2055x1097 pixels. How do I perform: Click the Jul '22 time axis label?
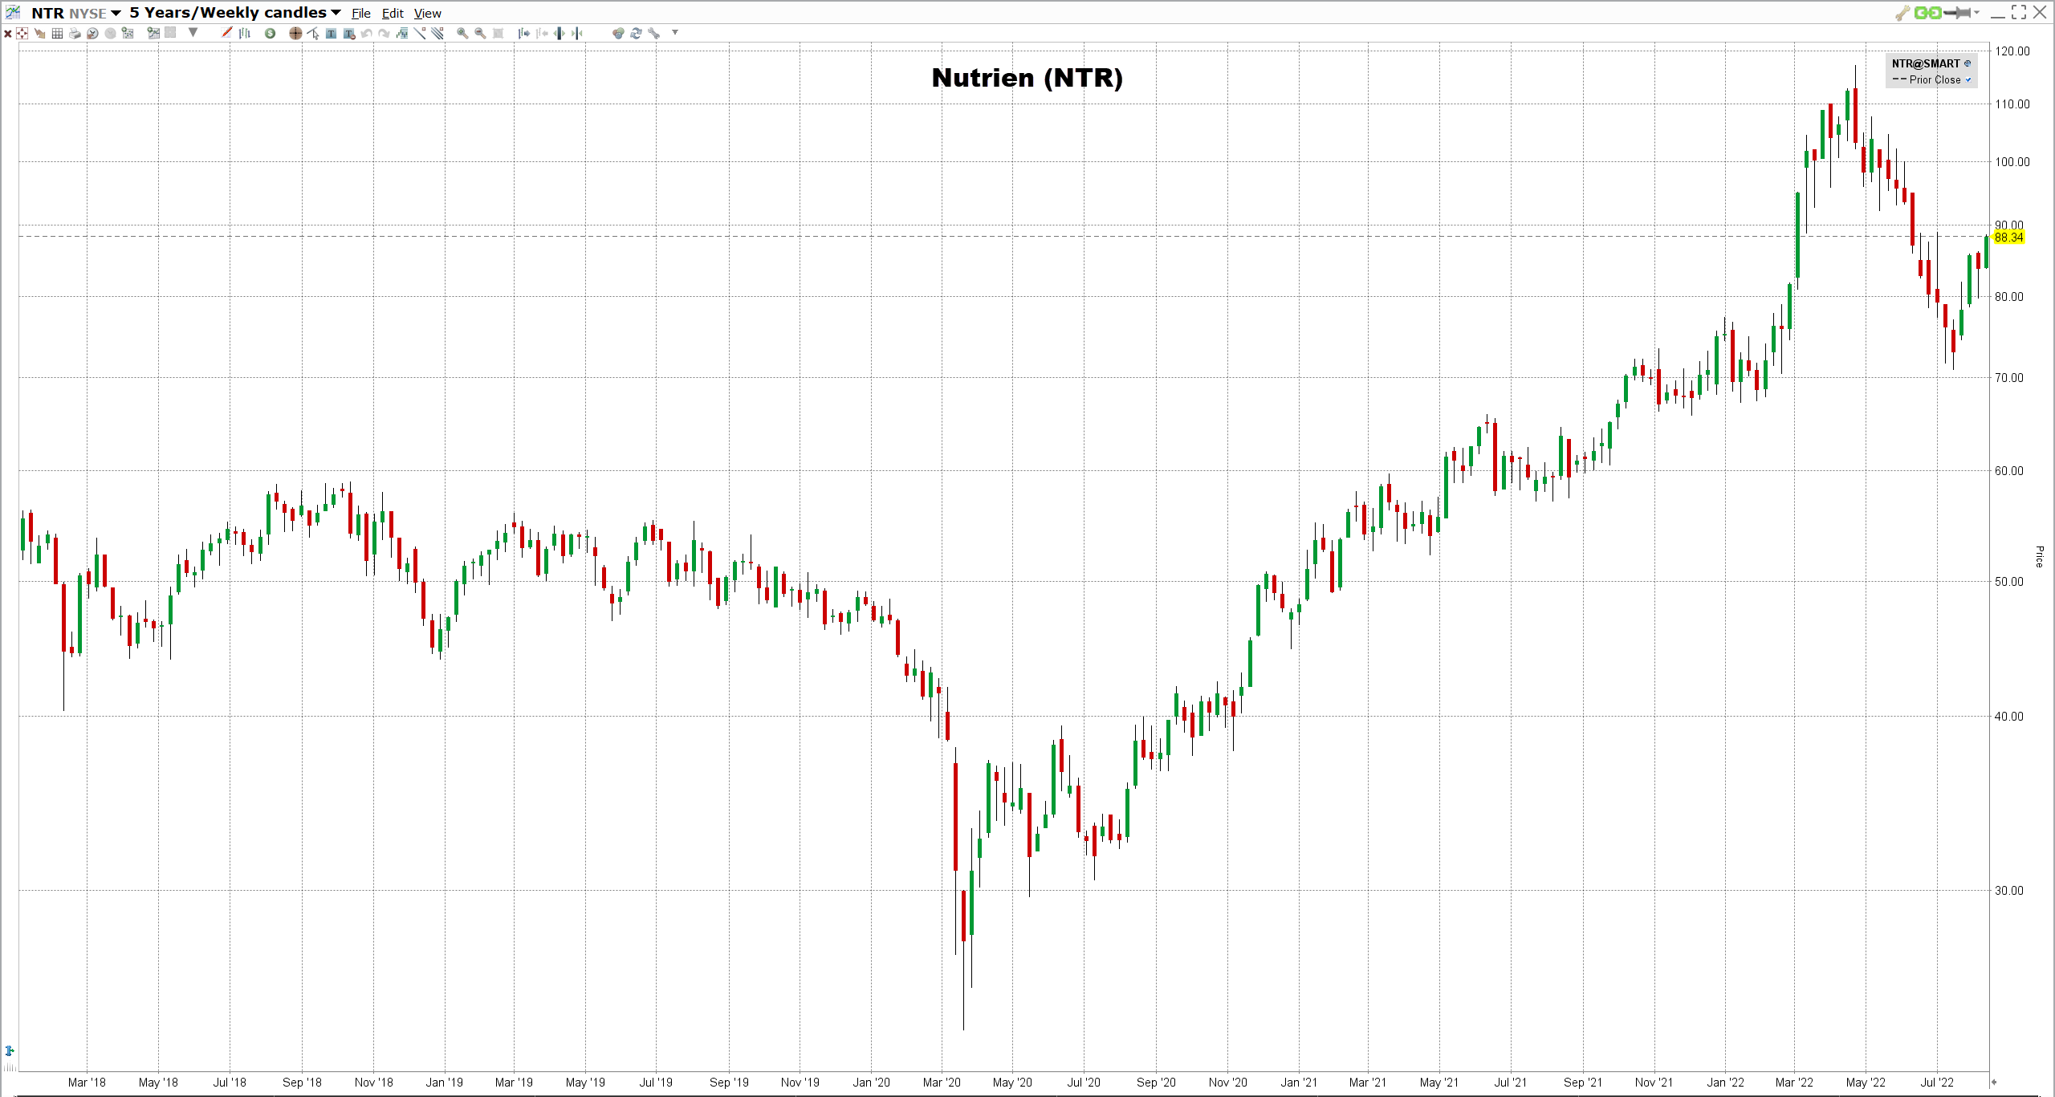point(1936,1082)
